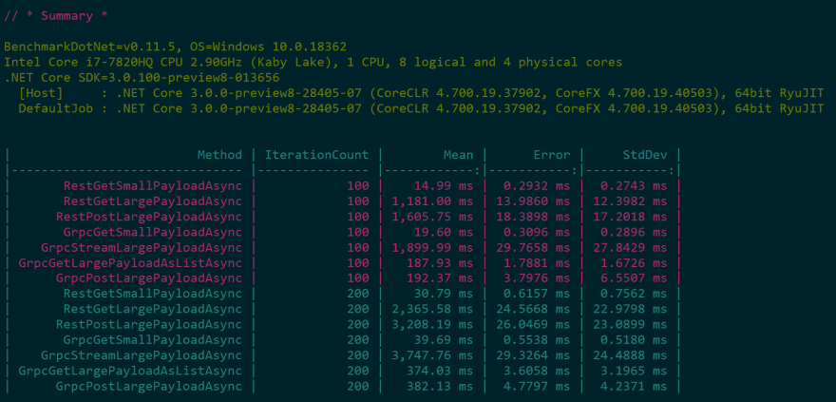836x402 pixels.
Task: Click the "382.13 ms" mean value
Action: point(440,387)
